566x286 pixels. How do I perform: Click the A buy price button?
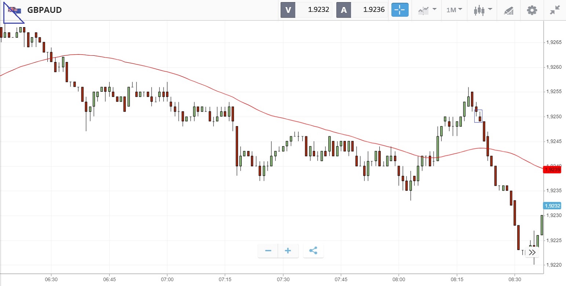pos(362,10)
